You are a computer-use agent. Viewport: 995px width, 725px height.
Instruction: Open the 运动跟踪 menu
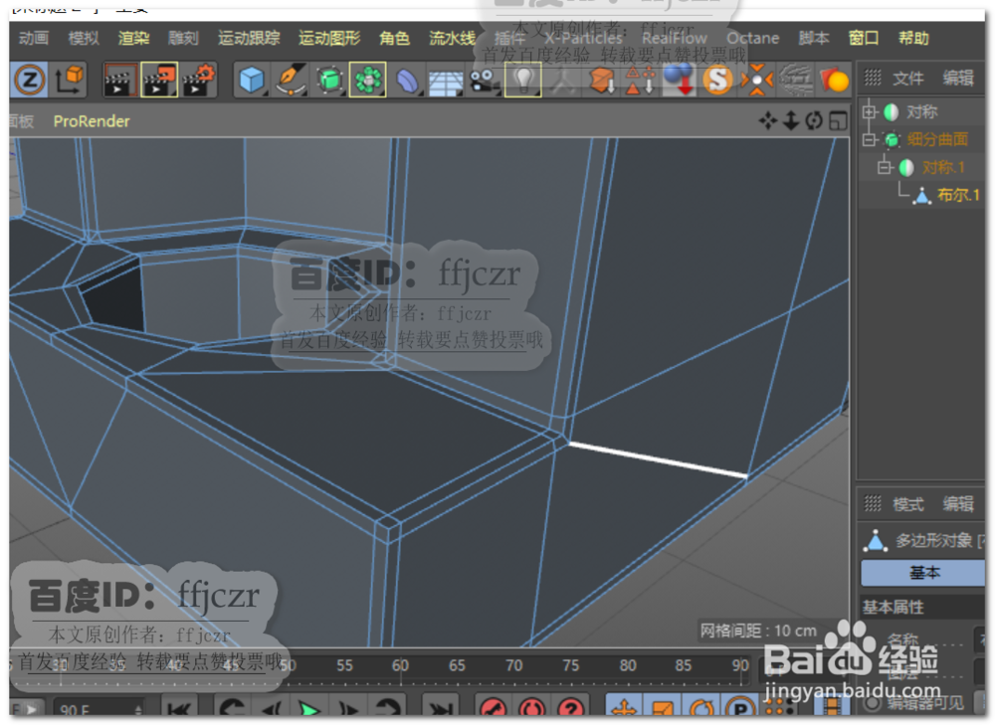(250, 38)
